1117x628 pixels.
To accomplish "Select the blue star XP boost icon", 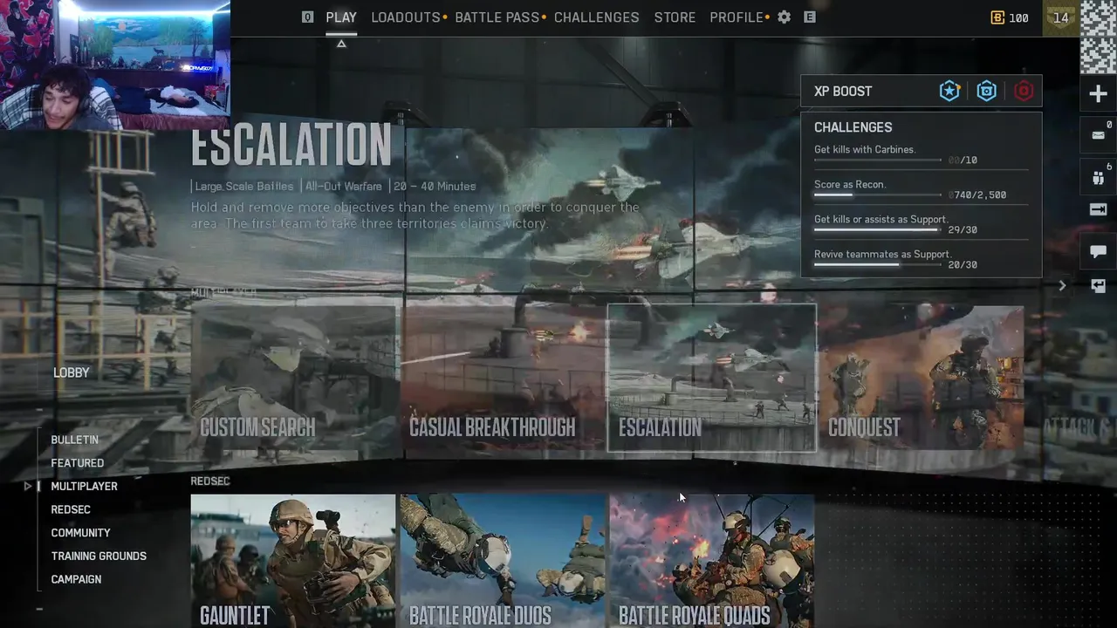I will coord(949,91).
